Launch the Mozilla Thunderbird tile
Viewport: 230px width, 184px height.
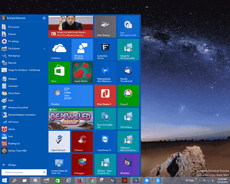pyautogui.click(x=128, y=73)
